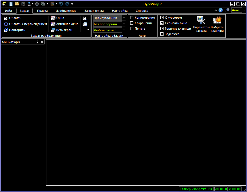Enable the Сохранение checkbox

click(132, 23)
